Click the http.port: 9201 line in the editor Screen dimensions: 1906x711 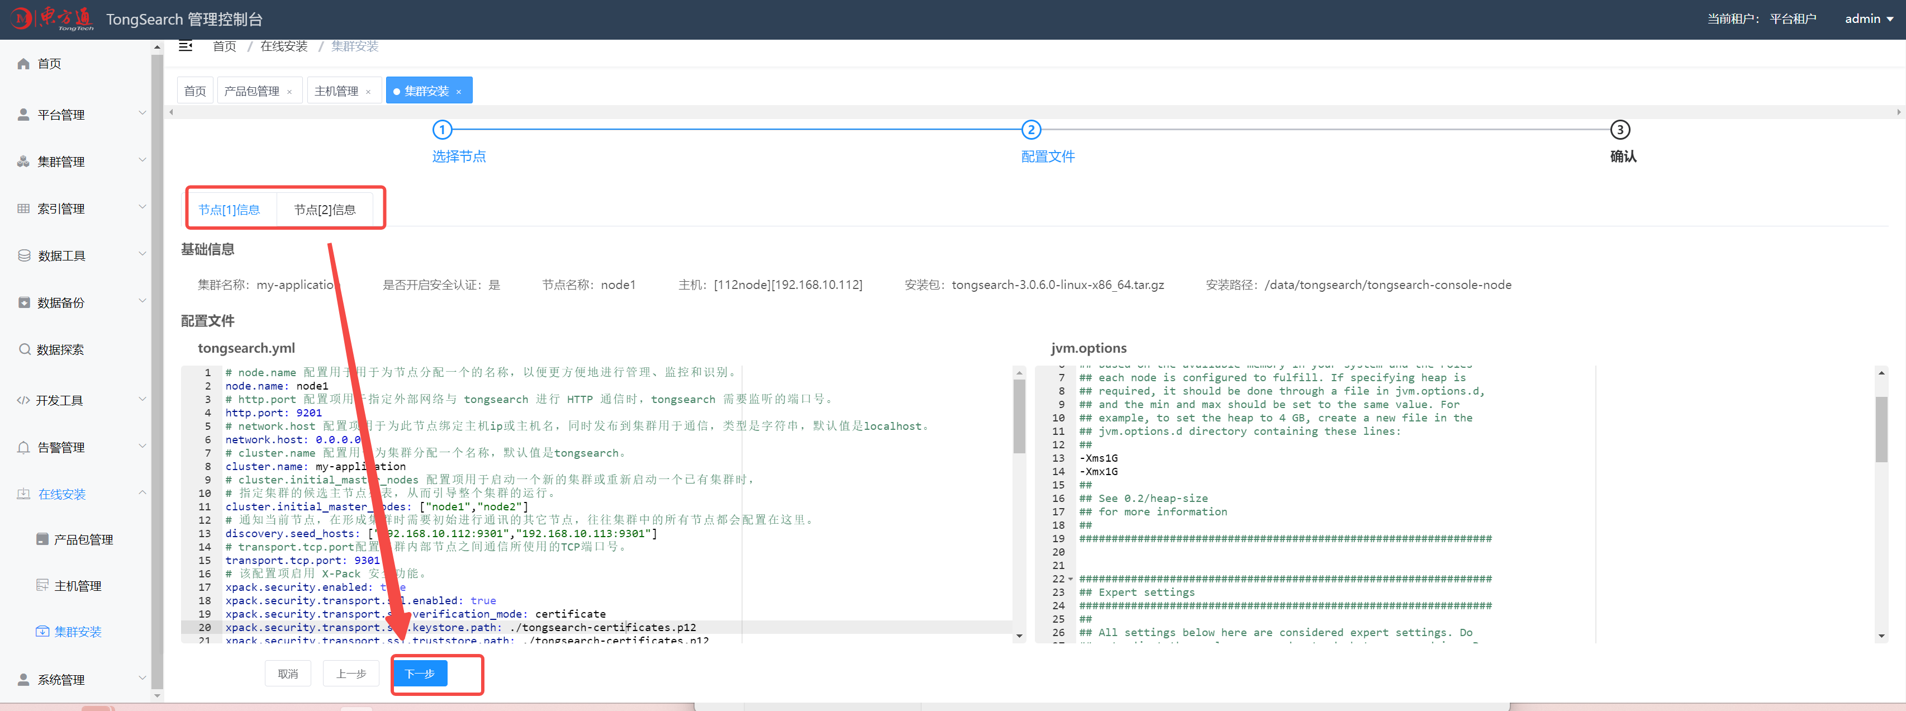click(x=274, y=412)
